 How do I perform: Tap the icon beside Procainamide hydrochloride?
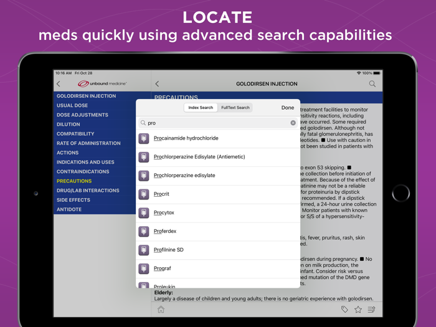(144, 138)
